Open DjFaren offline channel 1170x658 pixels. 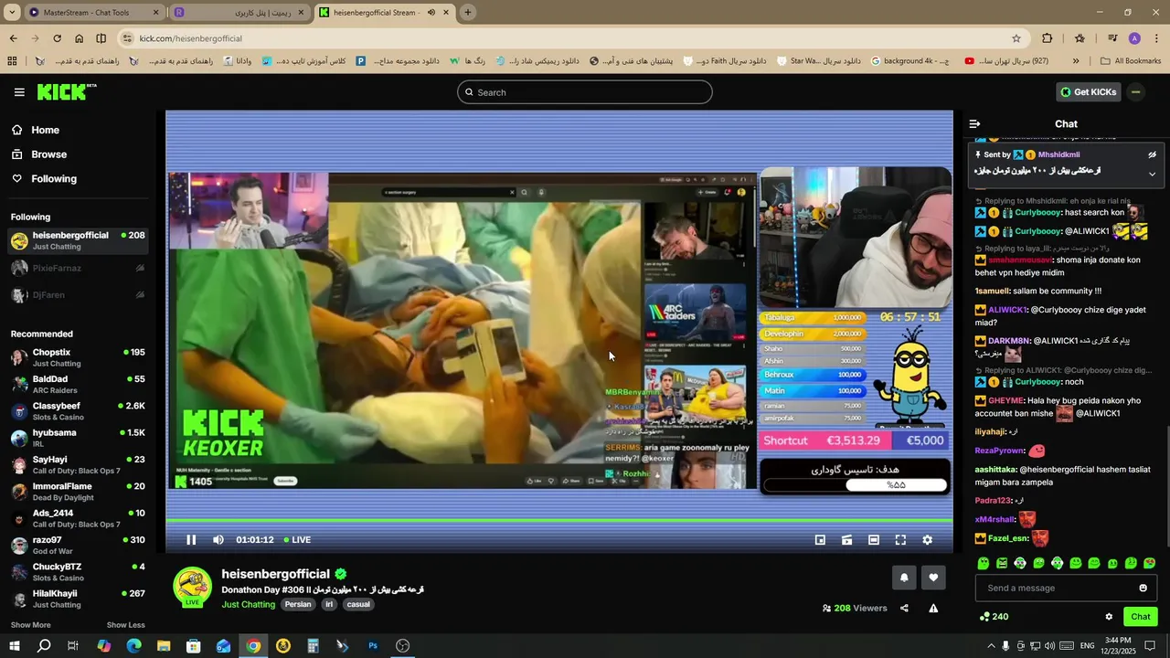point(78,295)
